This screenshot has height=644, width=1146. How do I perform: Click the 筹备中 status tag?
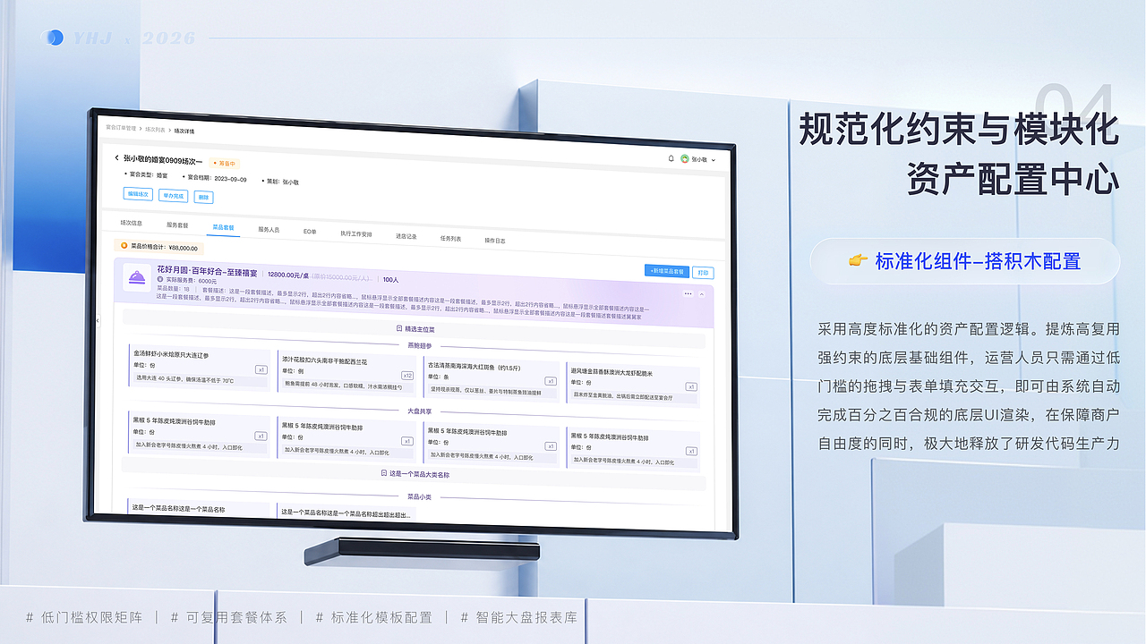click(225, 164)
